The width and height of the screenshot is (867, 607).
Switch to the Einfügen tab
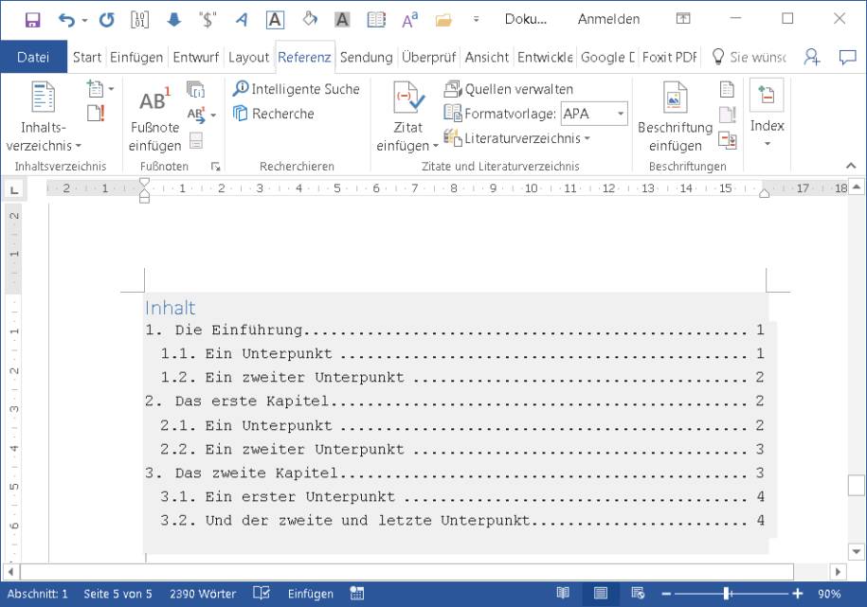click(136, 57)
